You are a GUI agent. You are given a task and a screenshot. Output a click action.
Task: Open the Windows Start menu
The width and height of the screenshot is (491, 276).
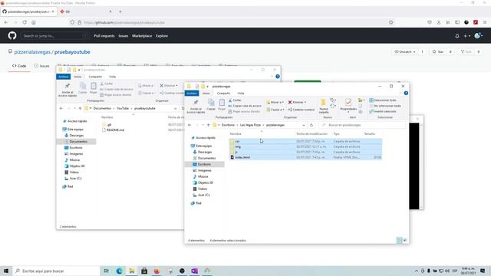coord(6,271)
